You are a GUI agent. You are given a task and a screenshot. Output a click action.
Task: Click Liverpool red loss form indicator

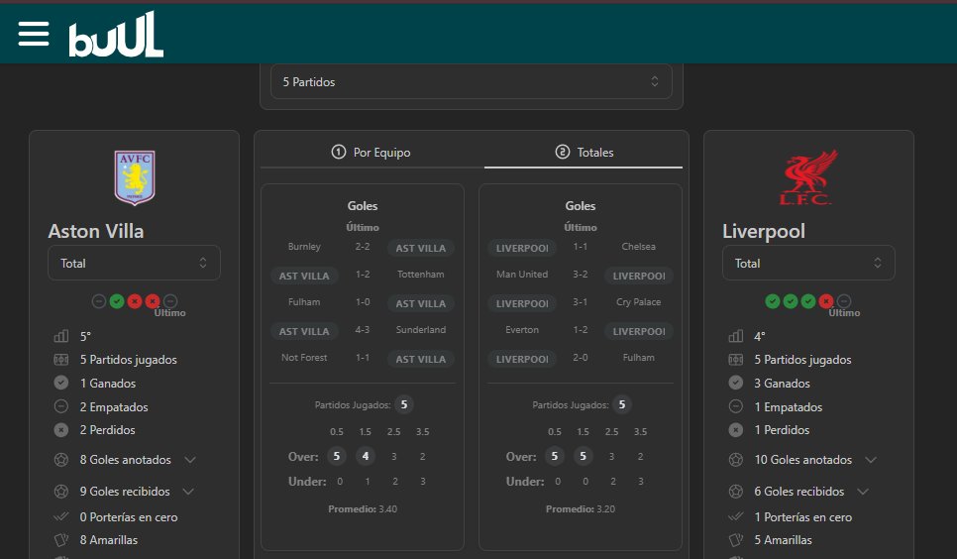click(x=826, y=301)
